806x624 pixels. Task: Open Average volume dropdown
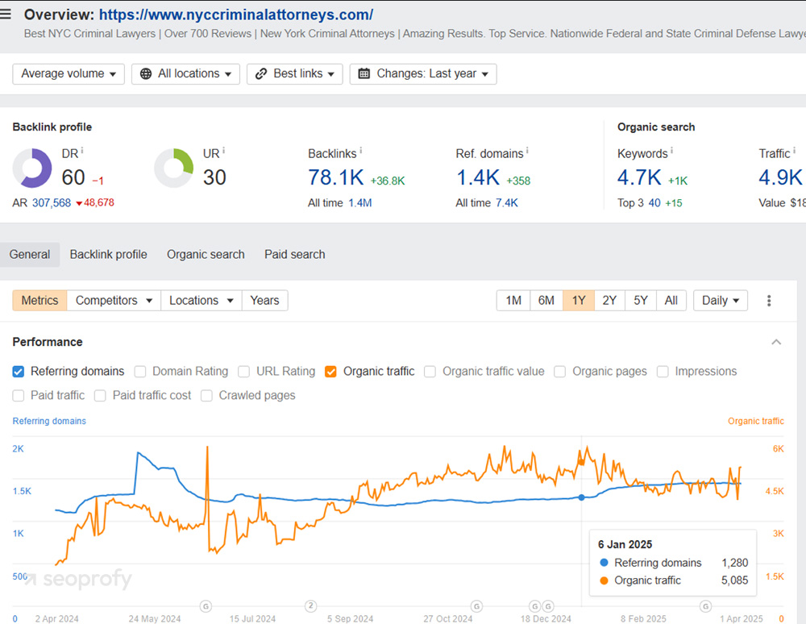69,74
